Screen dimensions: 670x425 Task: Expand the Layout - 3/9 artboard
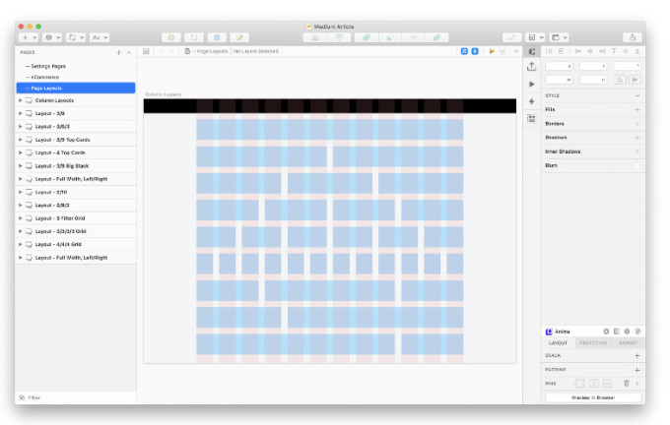pos(20,113)
